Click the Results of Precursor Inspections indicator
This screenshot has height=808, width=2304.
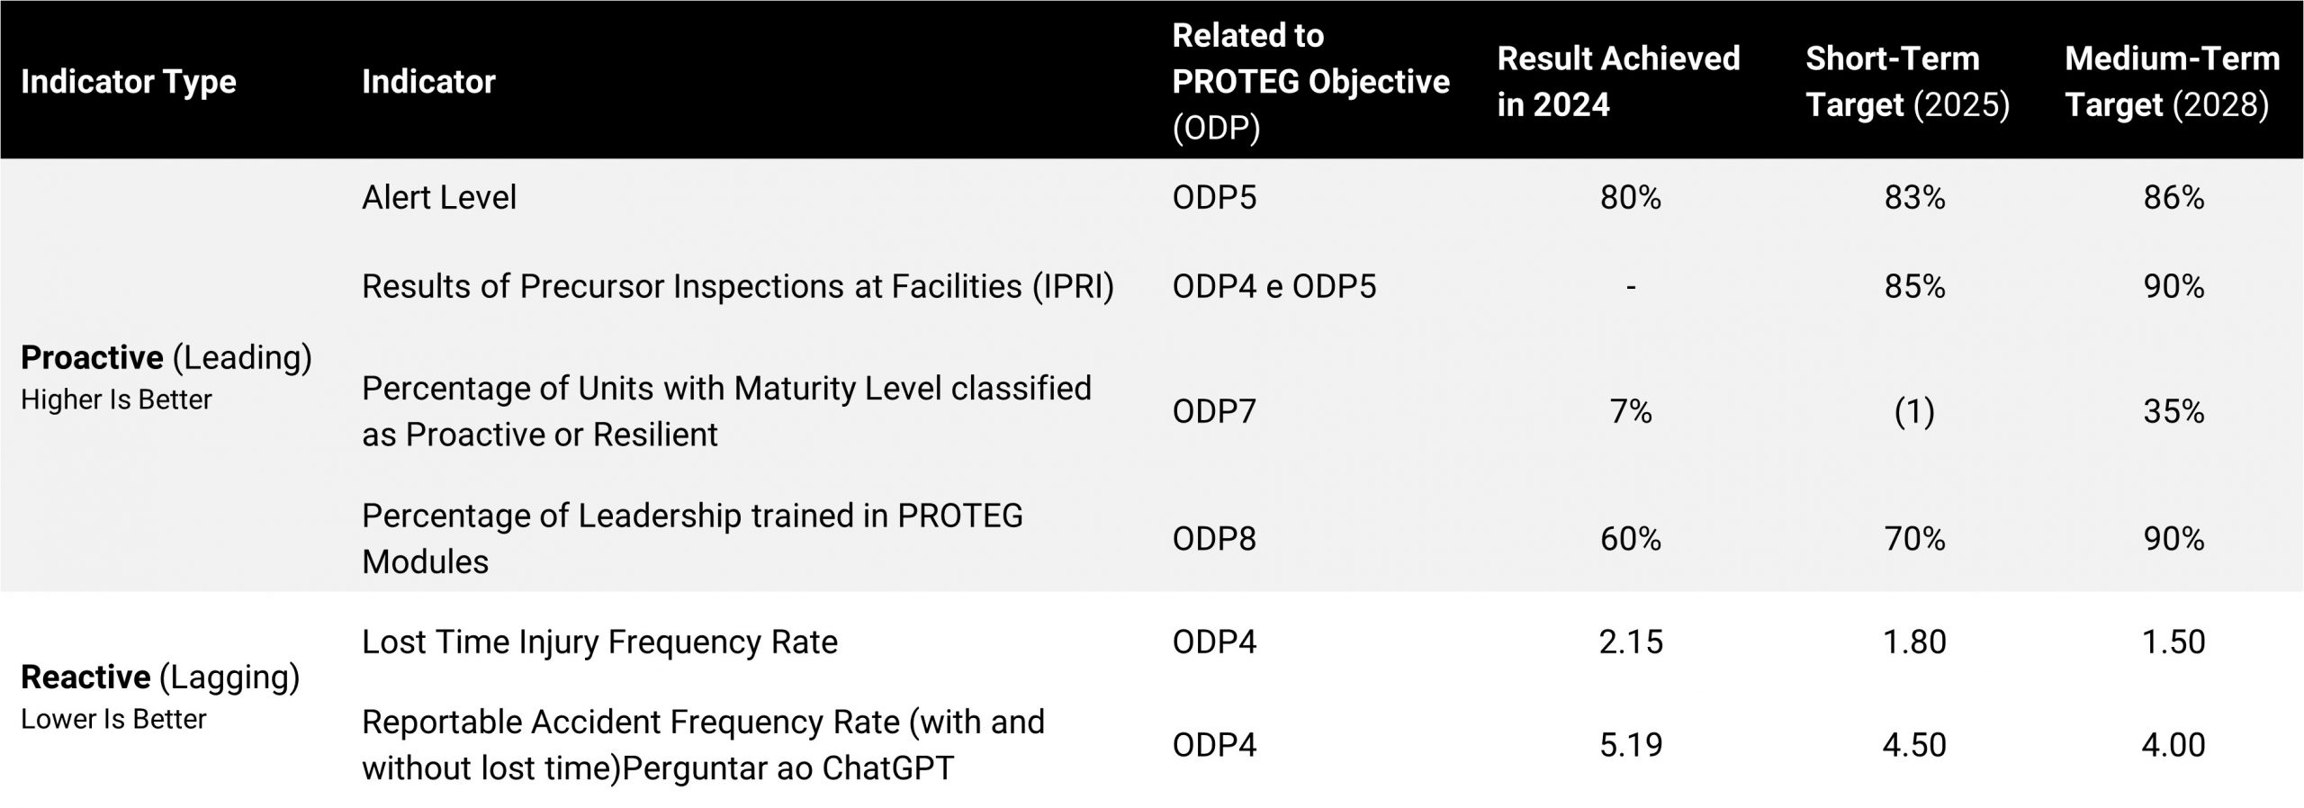[x=738, y=286]
